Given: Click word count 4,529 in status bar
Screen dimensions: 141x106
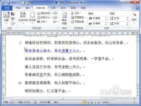Looking at the screenshot, I should 24,102.
